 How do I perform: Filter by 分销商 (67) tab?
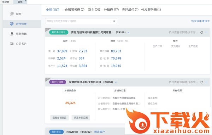111,10
